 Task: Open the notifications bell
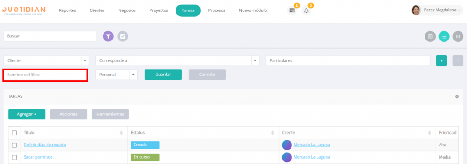point(306,11)
